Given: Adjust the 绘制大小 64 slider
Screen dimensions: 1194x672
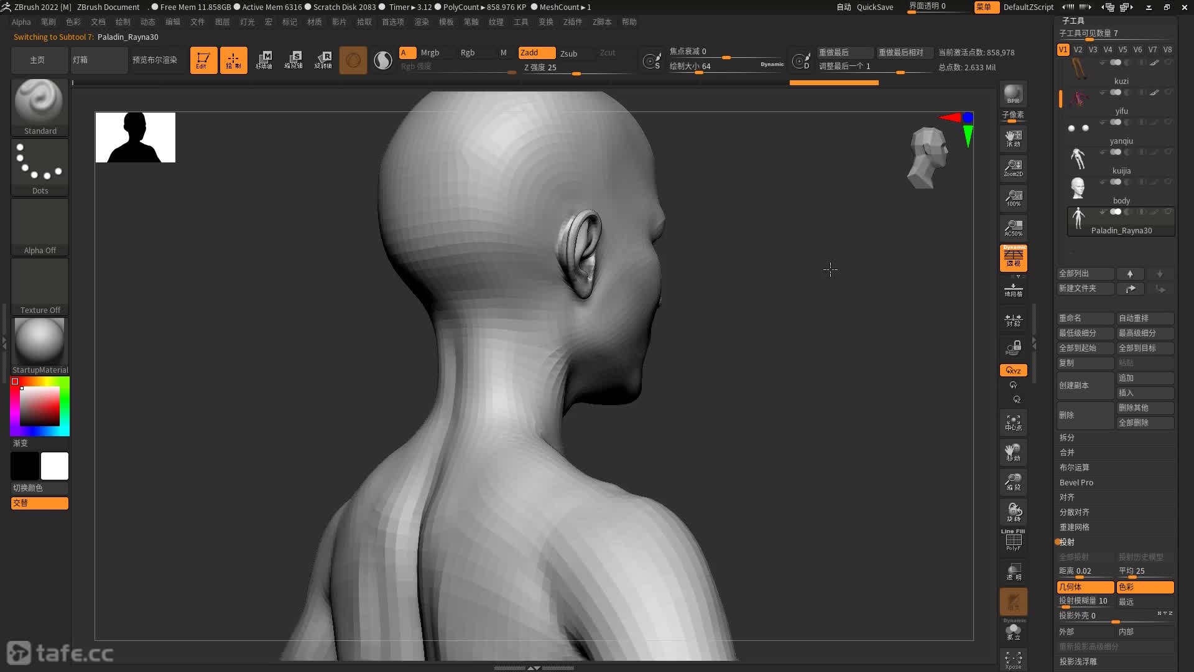Looking at the screenshot, I should [727, 67].
